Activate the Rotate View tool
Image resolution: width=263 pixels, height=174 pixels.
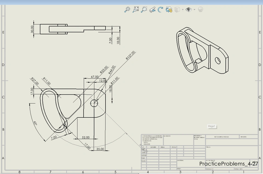coord(161,10)
